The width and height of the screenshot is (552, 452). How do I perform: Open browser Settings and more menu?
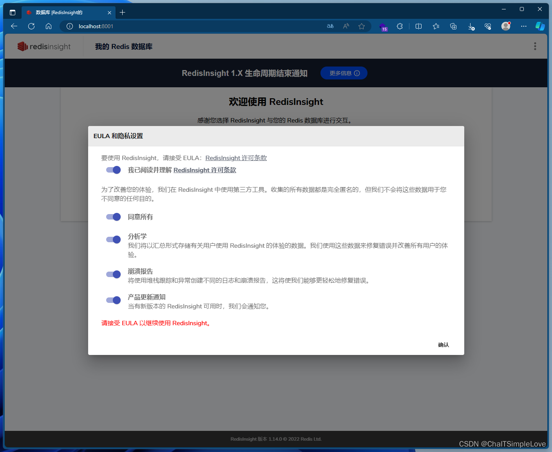(x=524, y=26)
